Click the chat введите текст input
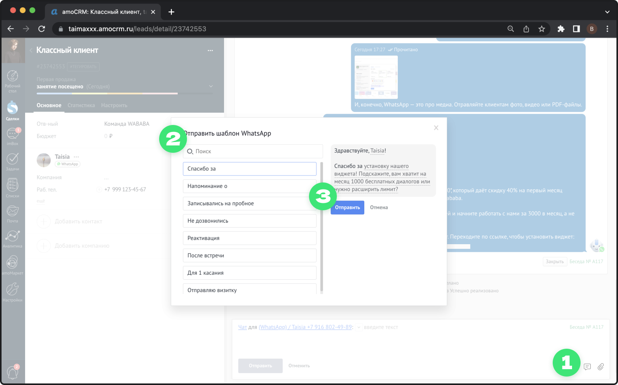The height and width of the screenshot is (385, 618). pos(381,327)
